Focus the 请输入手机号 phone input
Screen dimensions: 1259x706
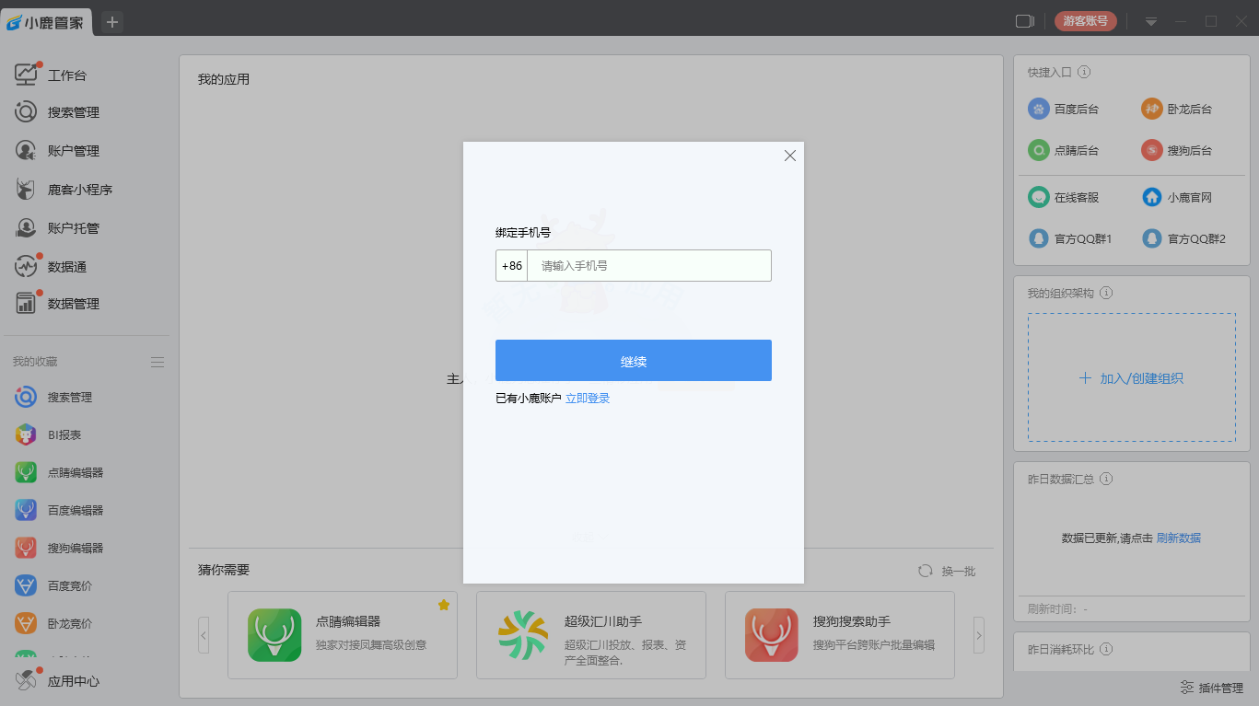[649, 266]
